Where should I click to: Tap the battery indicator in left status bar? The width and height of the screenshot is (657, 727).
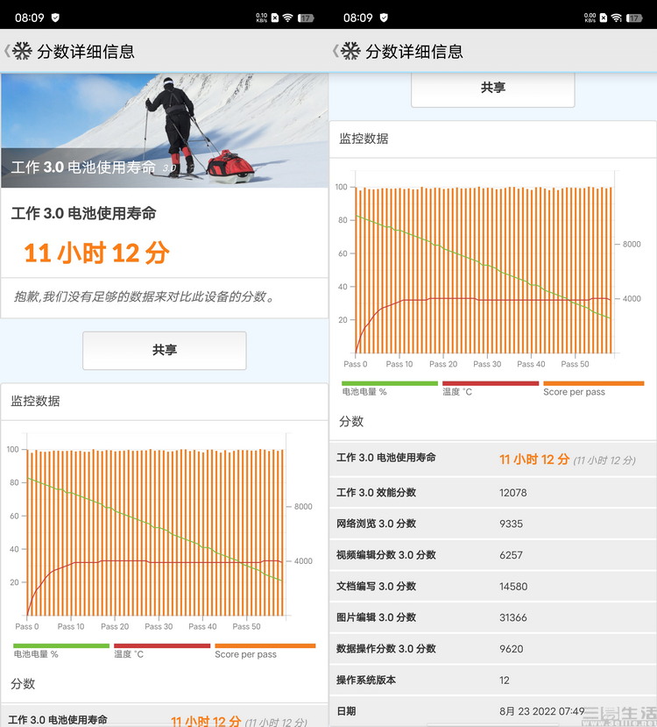(306, 18)
